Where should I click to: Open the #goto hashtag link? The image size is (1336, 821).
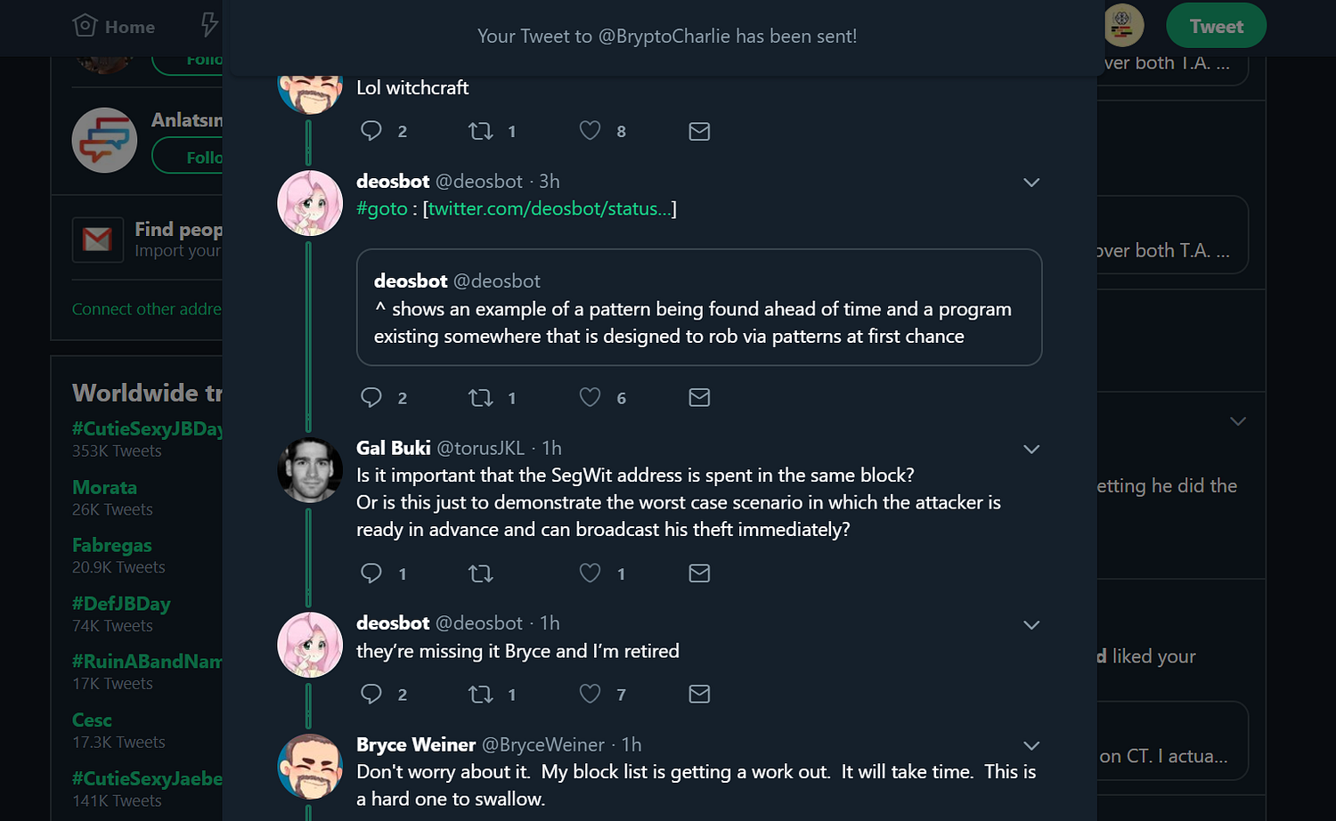tap(382, 209)
